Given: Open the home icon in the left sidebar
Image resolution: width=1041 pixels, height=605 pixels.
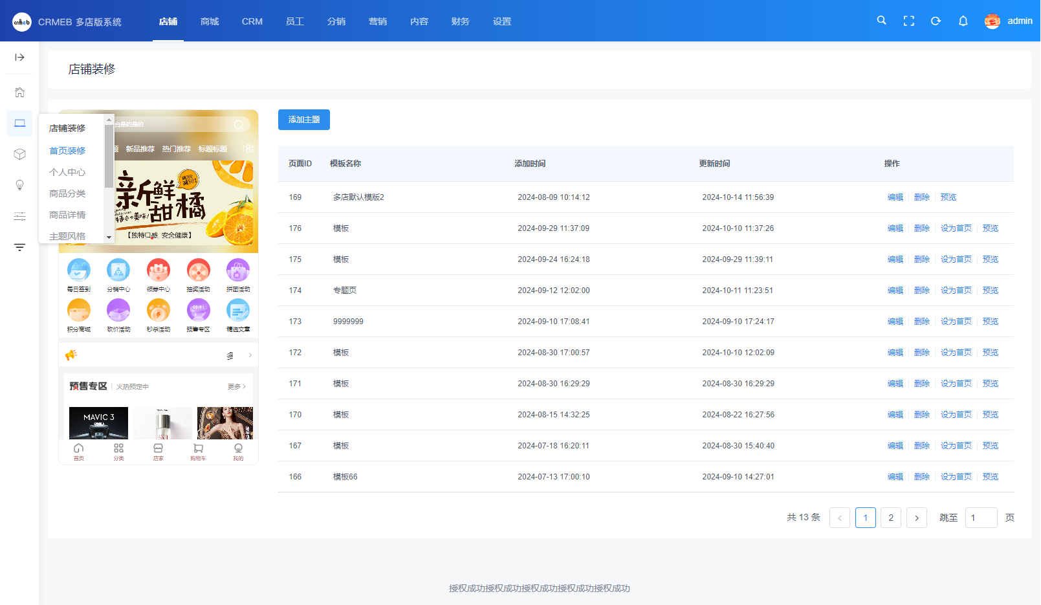Looking at the screenshot, I should (19, 93).
